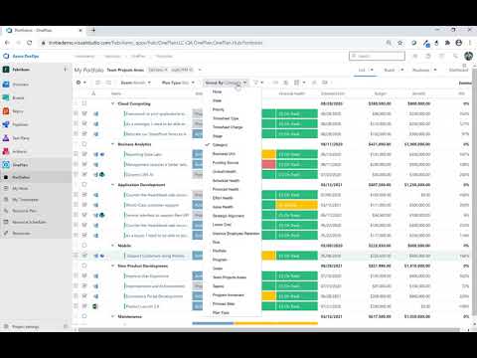Tick the Maintenance group checkbox
This screenshot has width=477, height=358.
click(x=84, y=316)
